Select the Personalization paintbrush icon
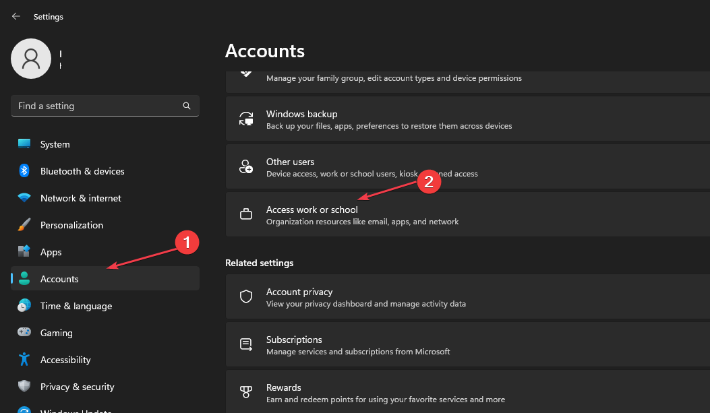 24,224
